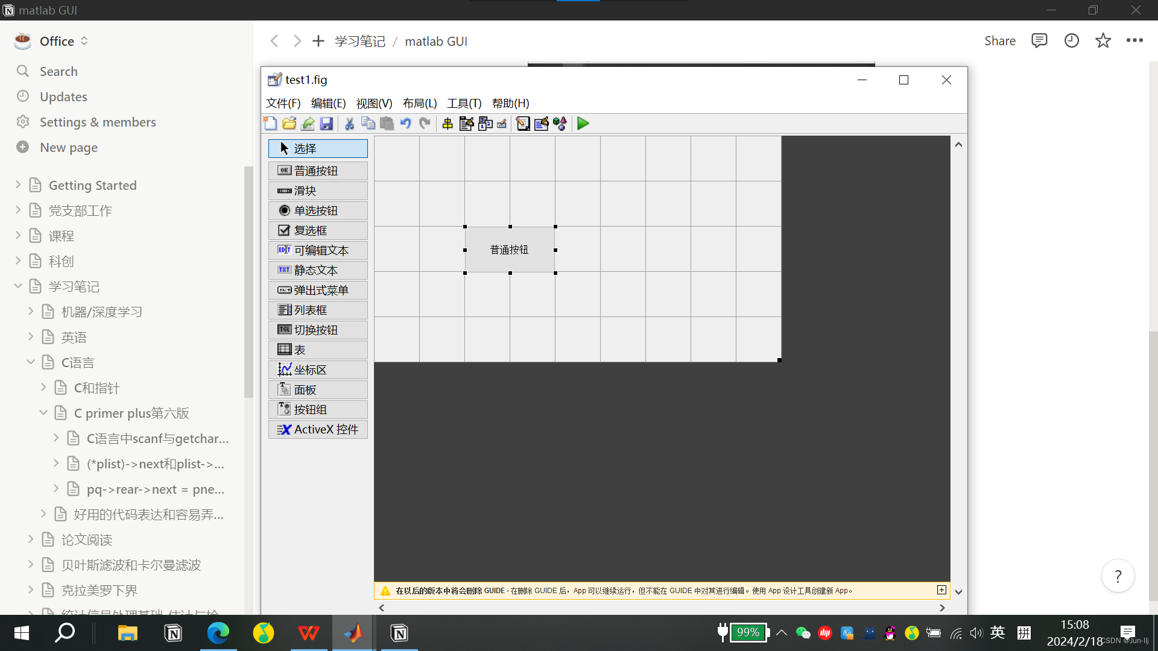Collapse the C语言 page tree
The width and height of the screenshot is (1158, 651).
point(31,362)
